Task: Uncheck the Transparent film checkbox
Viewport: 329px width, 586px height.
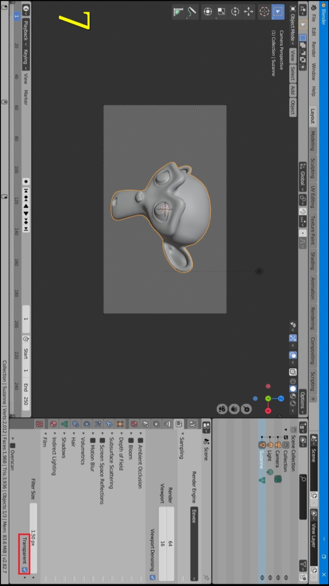Action: point(25,570)
